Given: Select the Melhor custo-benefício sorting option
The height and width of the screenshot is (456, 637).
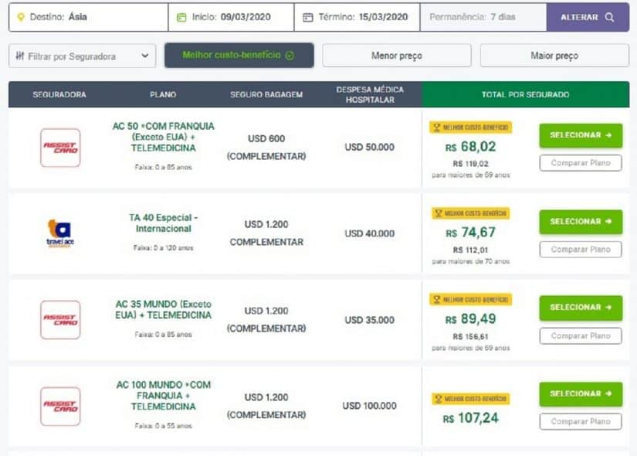Looking at the screenshot, I should coord(239,56).
